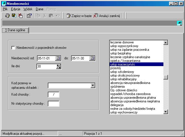185x137 pixels.
Task: Click the grayed copy icon
Action: pyautogui.click(x=38, y=16)
